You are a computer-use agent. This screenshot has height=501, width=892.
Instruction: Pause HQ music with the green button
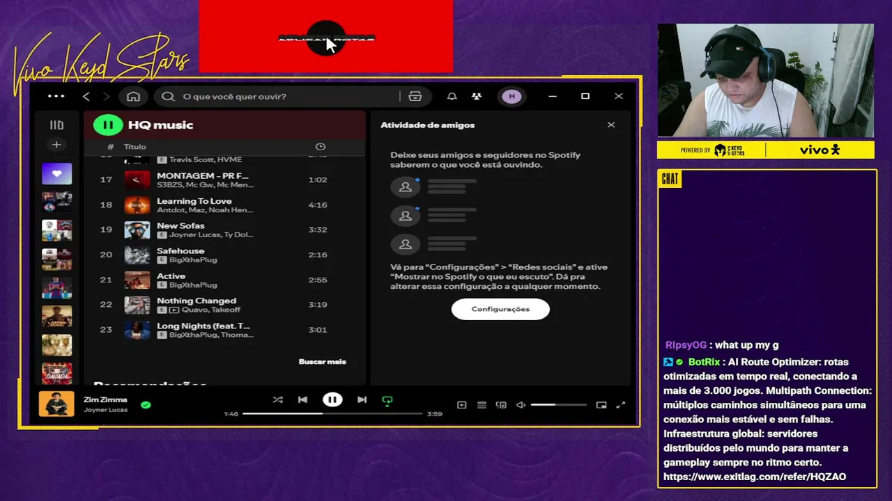(x=108, y=125)
